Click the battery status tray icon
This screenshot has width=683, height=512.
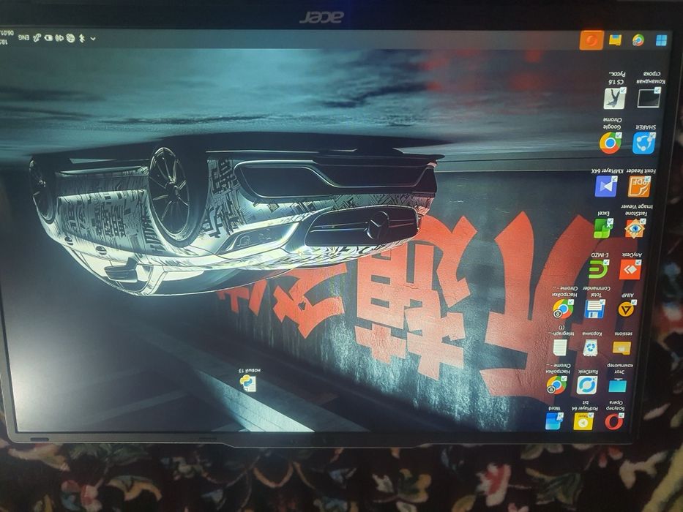(x=48, y=38)
